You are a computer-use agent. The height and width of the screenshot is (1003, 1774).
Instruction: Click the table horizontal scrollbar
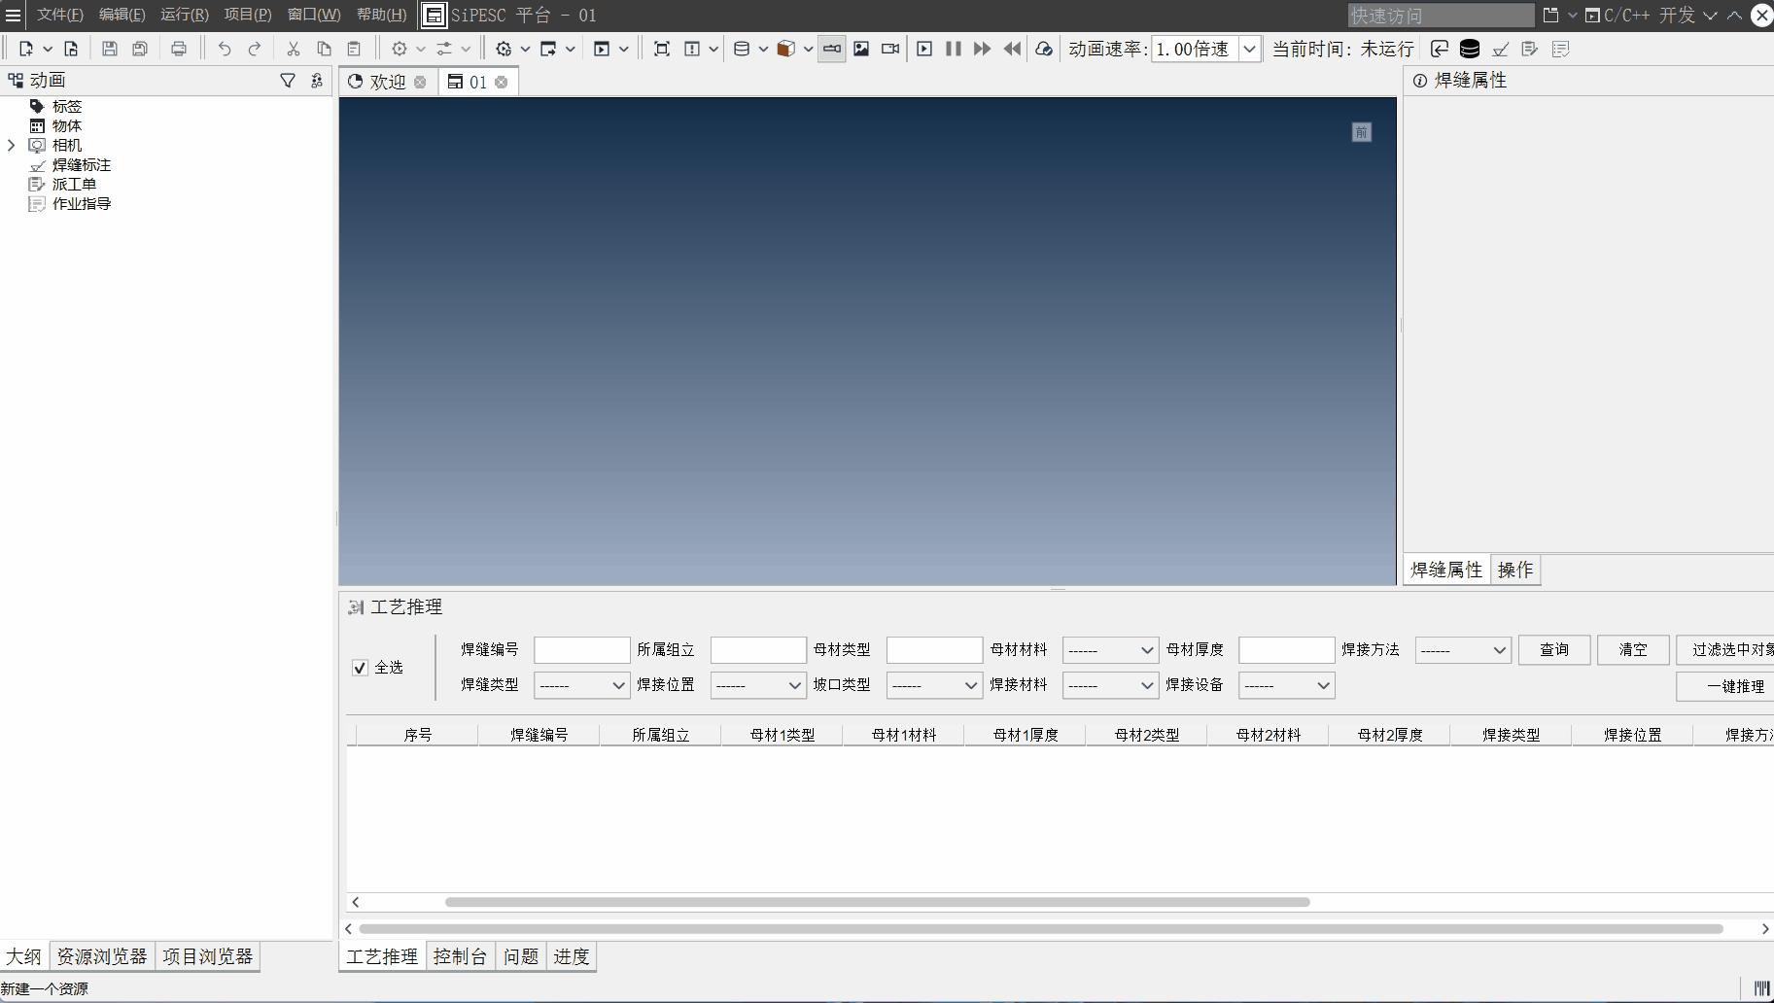coord(877,902)
